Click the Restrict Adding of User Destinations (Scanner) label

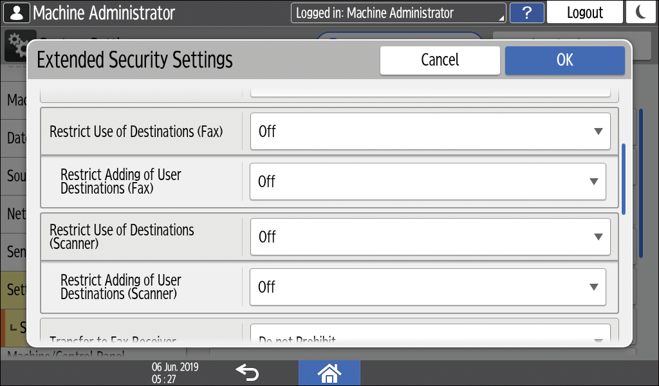(121, 287)
